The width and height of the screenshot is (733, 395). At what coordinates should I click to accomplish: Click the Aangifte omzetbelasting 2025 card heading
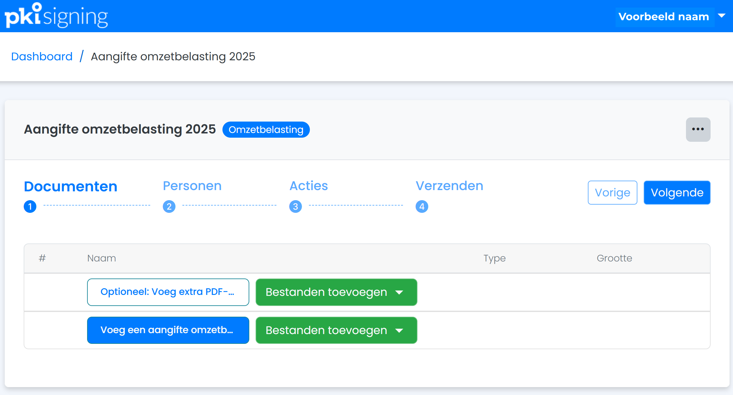pos(120,129)
